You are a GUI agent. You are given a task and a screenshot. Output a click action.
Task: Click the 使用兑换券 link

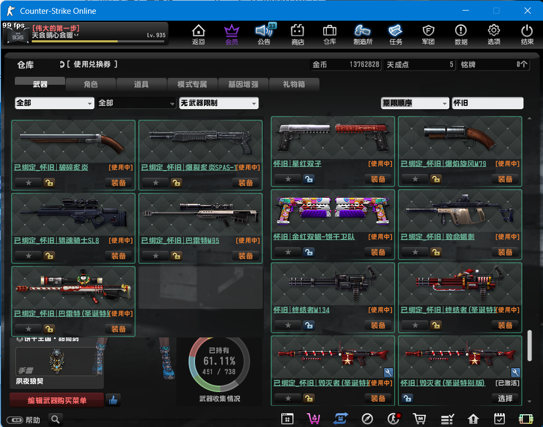coord(92,64)
